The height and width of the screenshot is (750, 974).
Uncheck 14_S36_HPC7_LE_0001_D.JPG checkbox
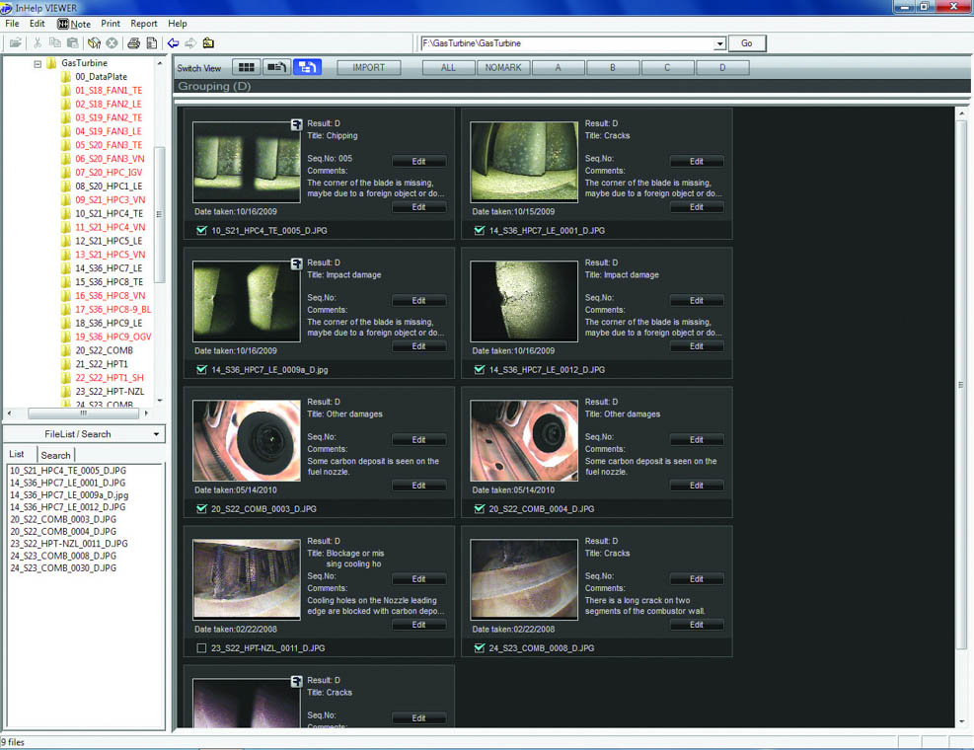pos(479,231)
